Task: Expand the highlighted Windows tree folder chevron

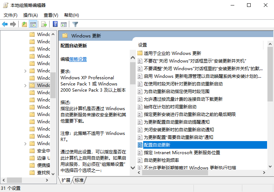Action: [x=26, y=85]
